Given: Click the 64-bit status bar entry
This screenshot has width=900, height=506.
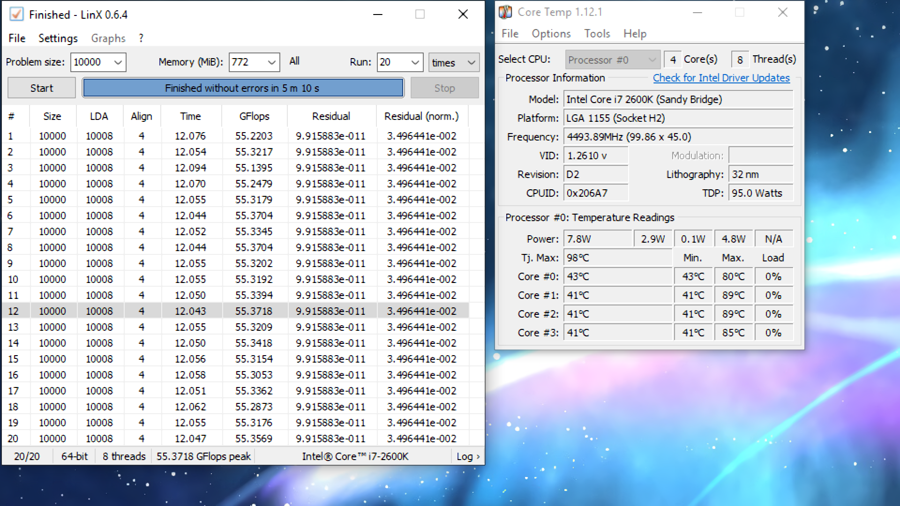Looking at the screenshot, I should (x=74, y=456).
